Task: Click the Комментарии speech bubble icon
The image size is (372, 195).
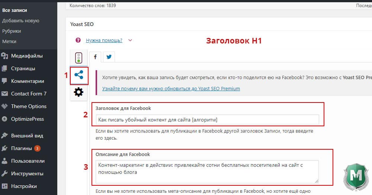Action: point(4,81)
